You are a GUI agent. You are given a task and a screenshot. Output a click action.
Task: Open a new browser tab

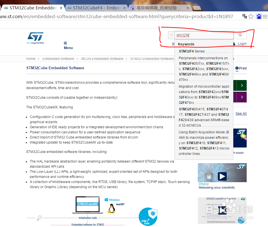[197, 8]
